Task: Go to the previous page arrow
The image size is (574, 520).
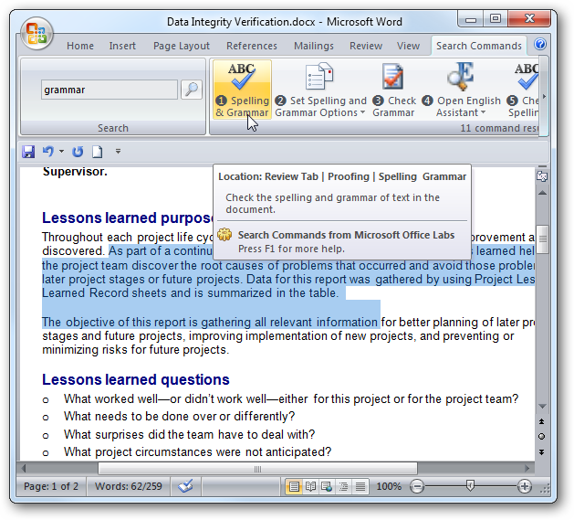Action: (541, 421)
